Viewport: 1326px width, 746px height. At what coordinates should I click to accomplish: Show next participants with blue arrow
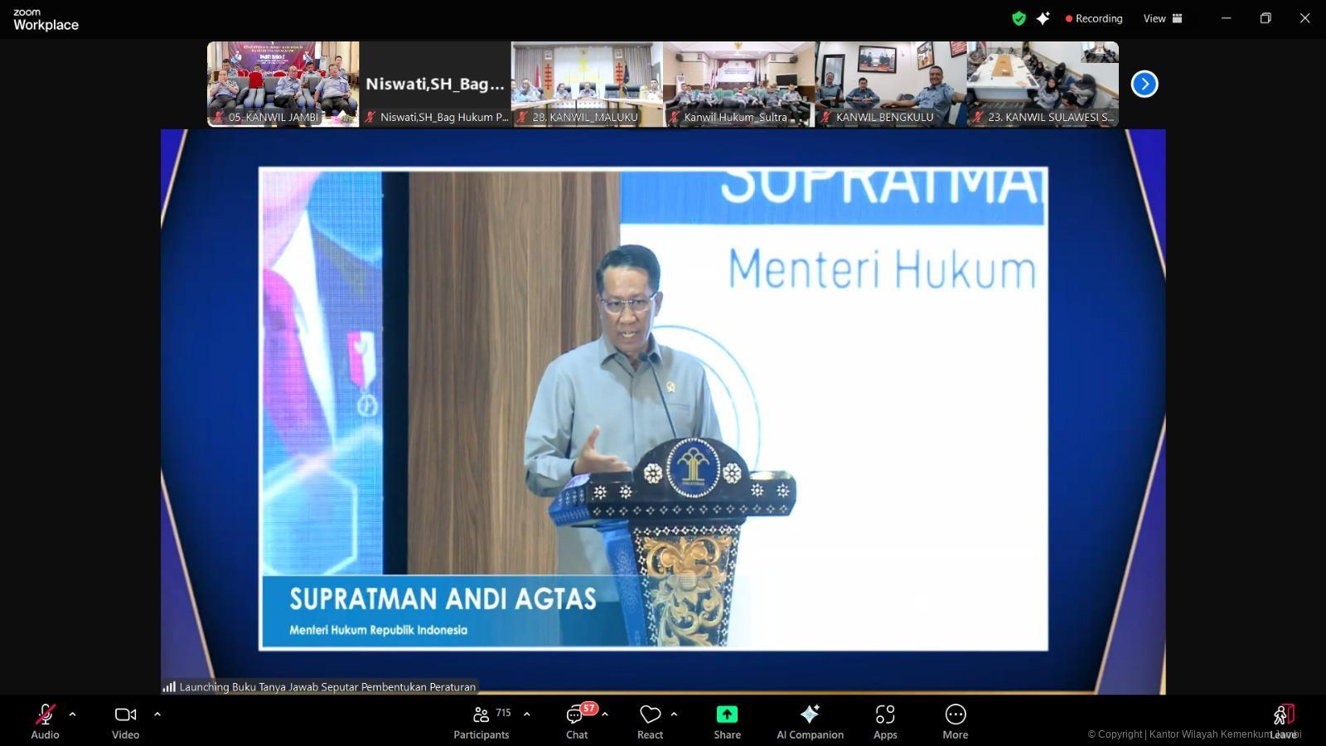pyautogui.click(x=1145, y=84)
